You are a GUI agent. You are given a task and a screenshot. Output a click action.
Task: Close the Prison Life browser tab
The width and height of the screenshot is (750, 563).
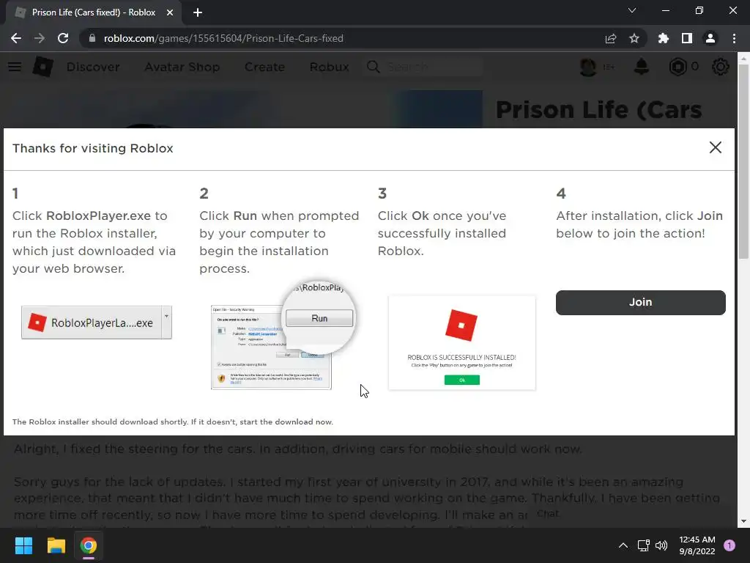click(x=170, y=12)
